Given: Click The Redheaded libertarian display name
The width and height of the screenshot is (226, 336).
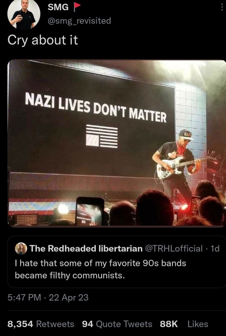Looking at the screenshot, I should coord(86,248).
